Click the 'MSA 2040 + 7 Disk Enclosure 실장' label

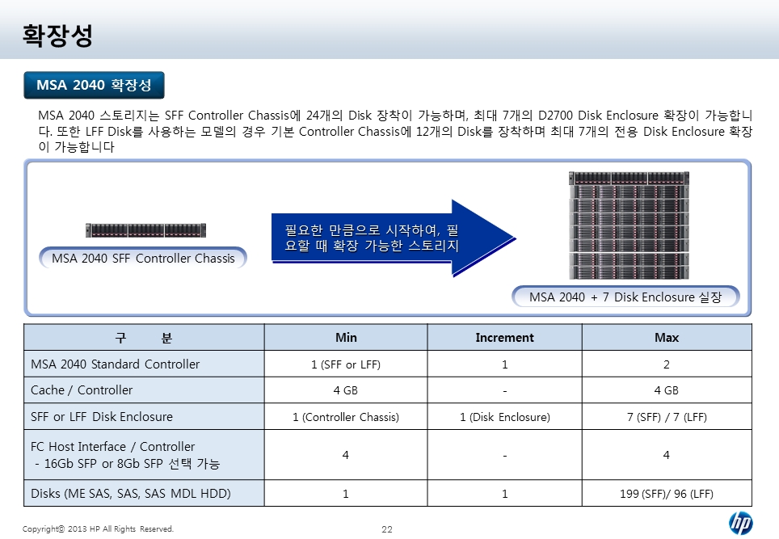(x=625, y=297)
